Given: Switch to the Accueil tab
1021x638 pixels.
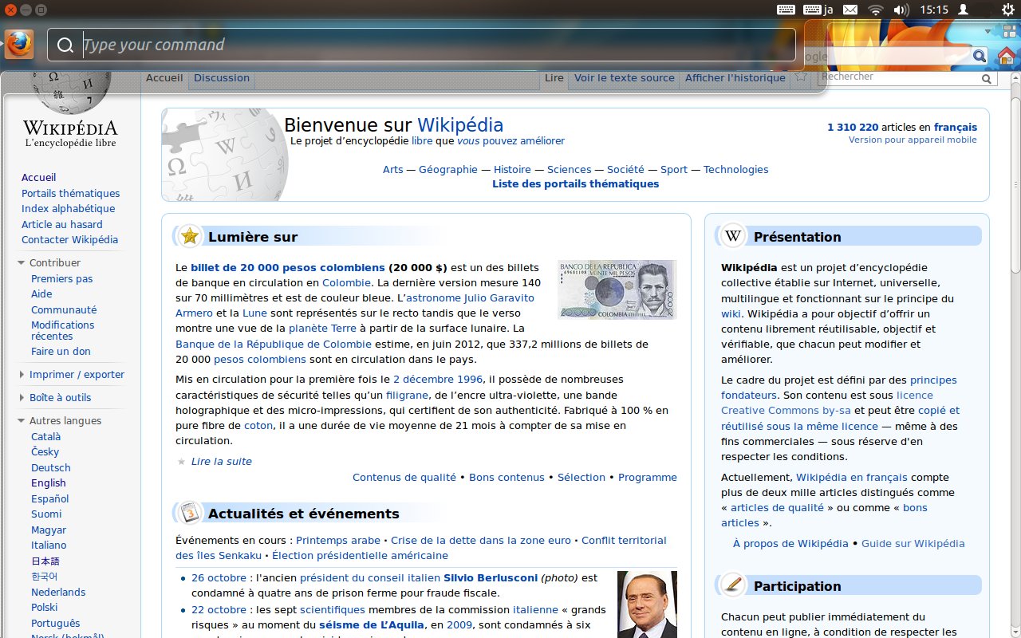Looking at the screenshot, I should click(x=164, y=77).
